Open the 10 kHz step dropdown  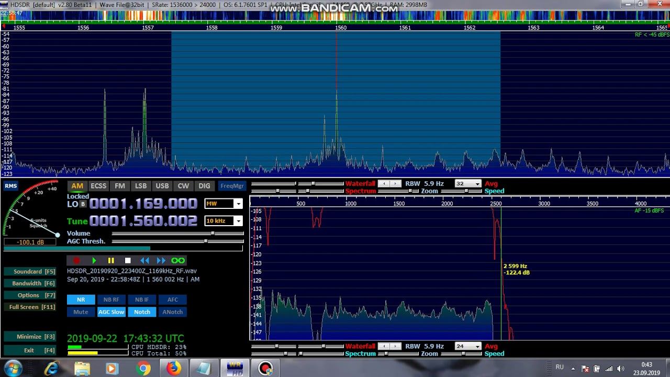coord(224,221)
